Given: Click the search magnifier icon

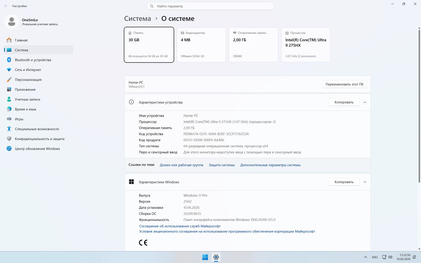Looking at the screenshot, I should click(152, 6).
